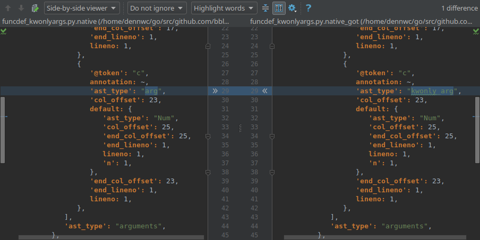The image size is (480, 240).
Task: Click 'annotation: ~' line in left pane
Action: (119, 82)
